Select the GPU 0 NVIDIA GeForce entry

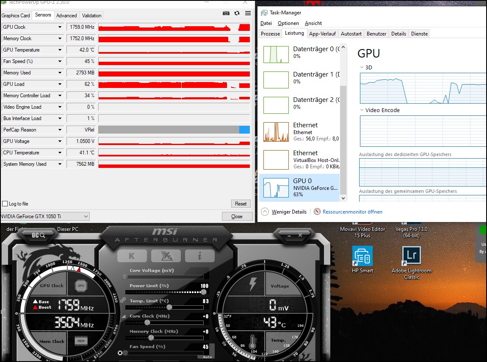pos(300,188)
